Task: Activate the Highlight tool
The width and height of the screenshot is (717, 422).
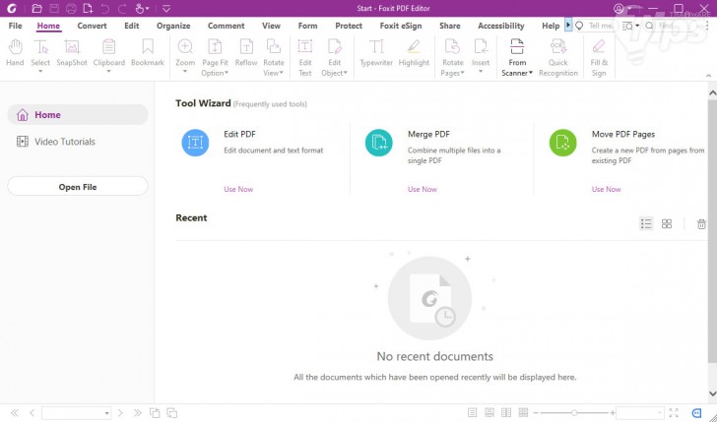Action: tap(414, 53)
